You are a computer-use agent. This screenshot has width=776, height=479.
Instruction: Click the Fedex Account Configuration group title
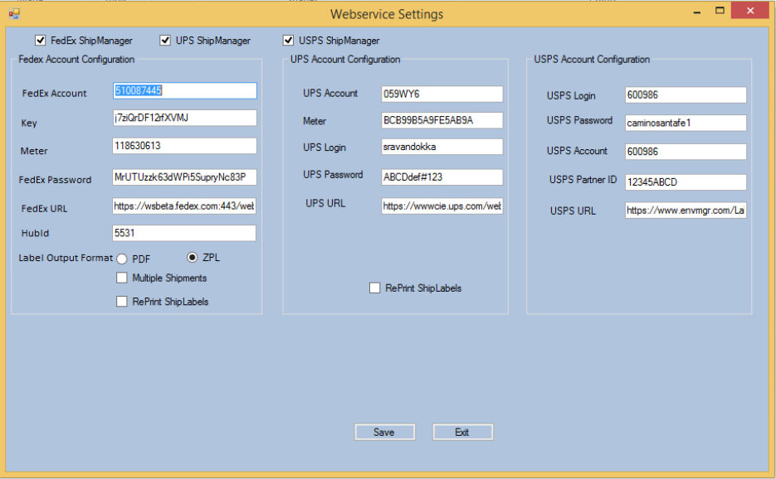point(76,60)
